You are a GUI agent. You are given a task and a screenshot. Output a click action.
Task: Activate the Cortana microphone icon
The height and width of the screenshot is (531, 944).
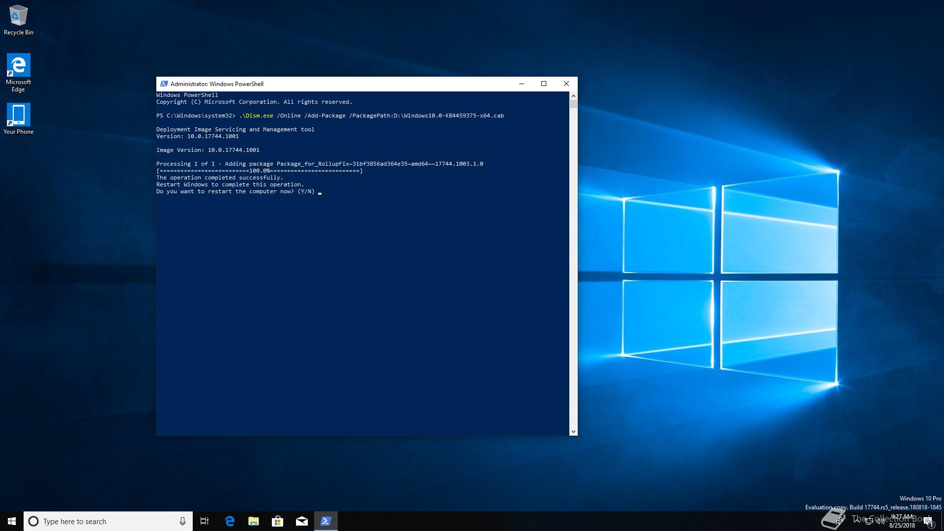(x=182, y=521)
